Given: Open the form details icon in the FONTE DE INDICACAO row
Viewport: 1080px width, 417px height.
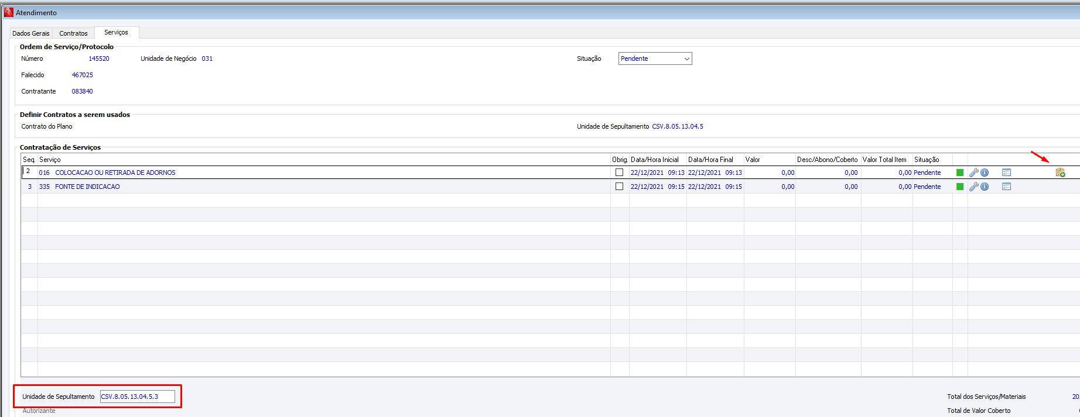Looking at the screenshot, I should [1006, 187].
